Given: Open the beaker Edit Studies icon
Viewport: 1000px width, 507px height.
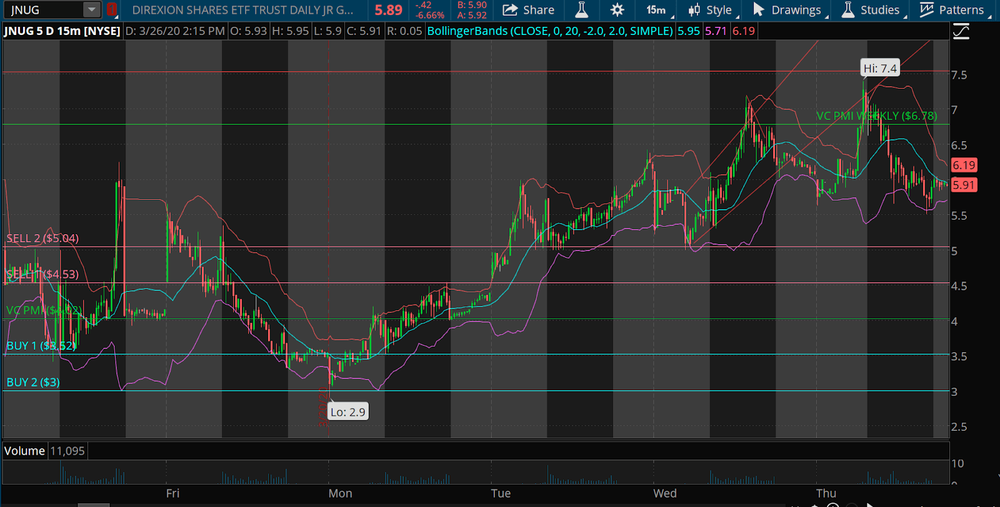Looking at the screenshot, I should pos(582,10).
